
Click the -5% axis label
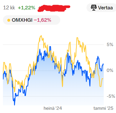(x=111, y=96)
